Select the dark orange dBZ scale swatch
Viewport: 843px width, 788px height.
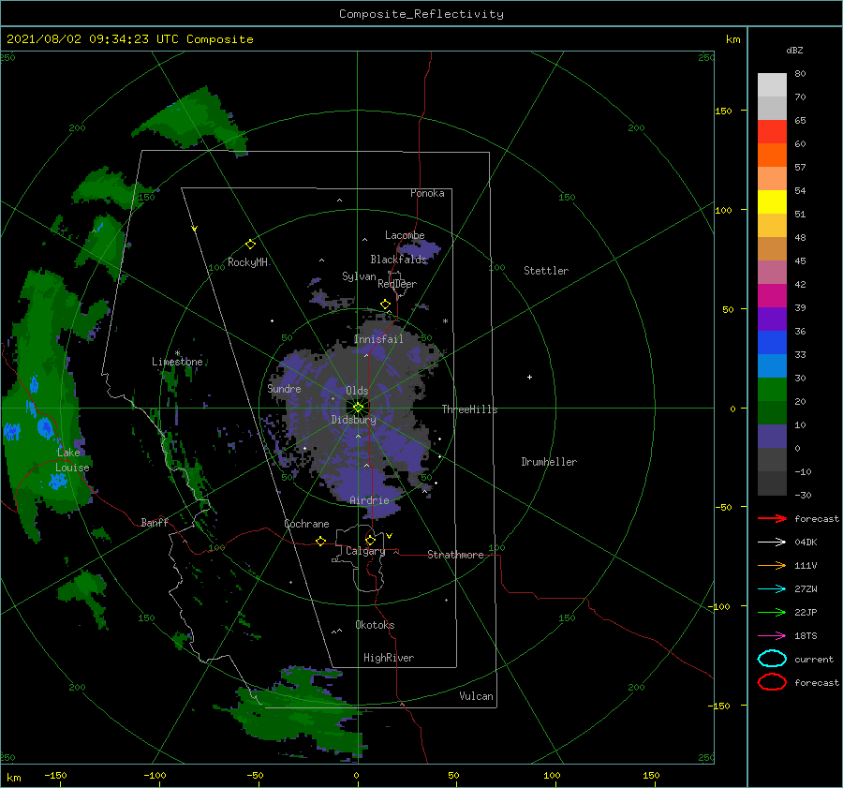[772, 155]
